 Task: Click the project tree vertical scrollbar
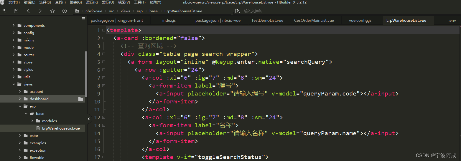tap(86, 73)
